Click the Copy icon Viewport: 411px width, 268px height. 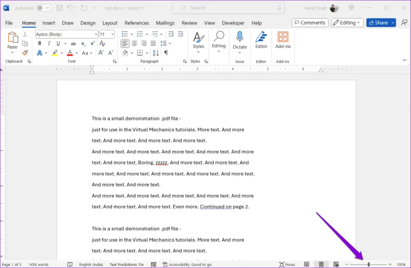pos(25,44)
